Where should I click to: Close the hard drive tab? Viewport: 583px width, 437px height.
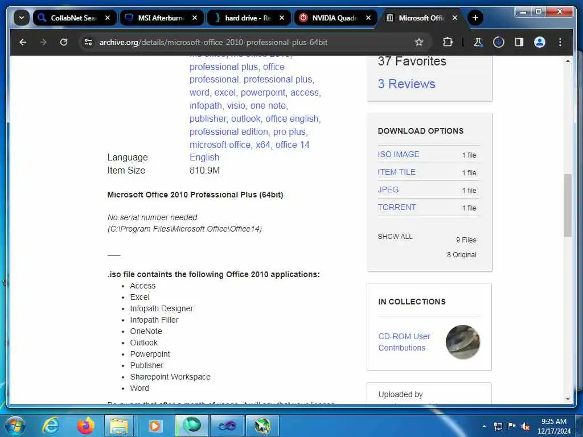pos(282,18)
